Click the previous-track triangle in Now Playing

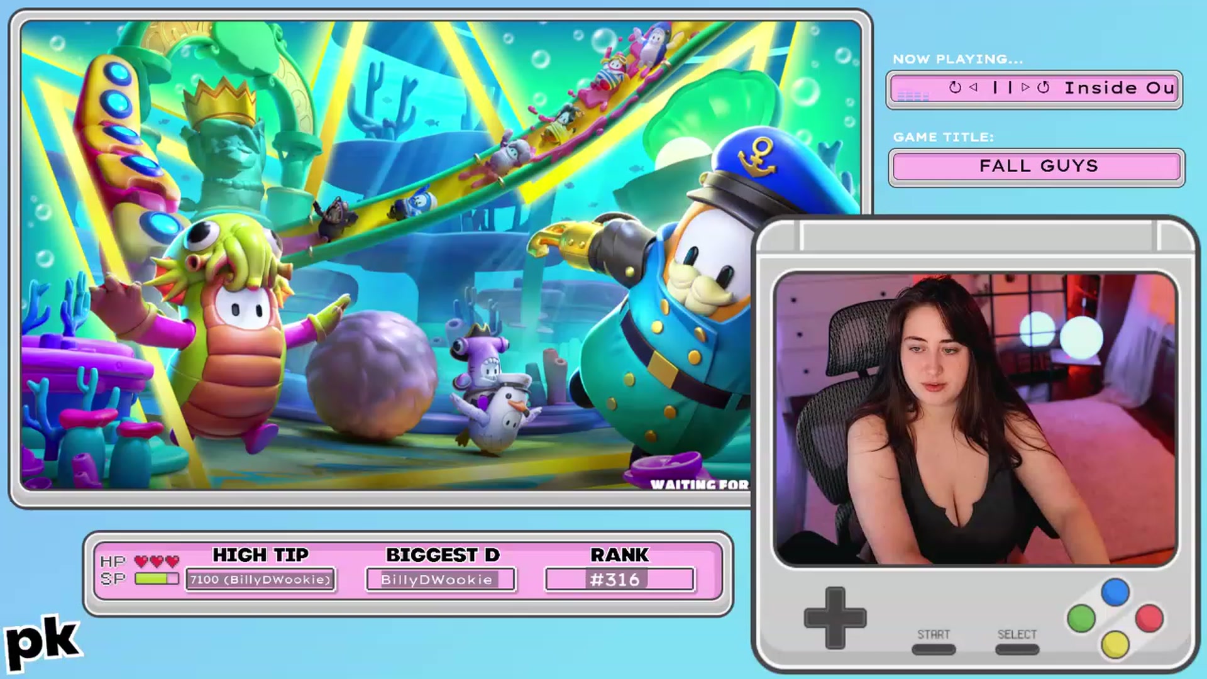coord(974,87)
